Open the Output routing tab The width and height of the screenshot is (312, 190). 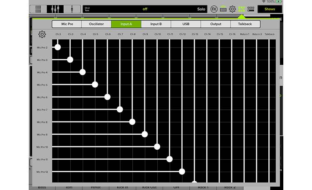215,24
